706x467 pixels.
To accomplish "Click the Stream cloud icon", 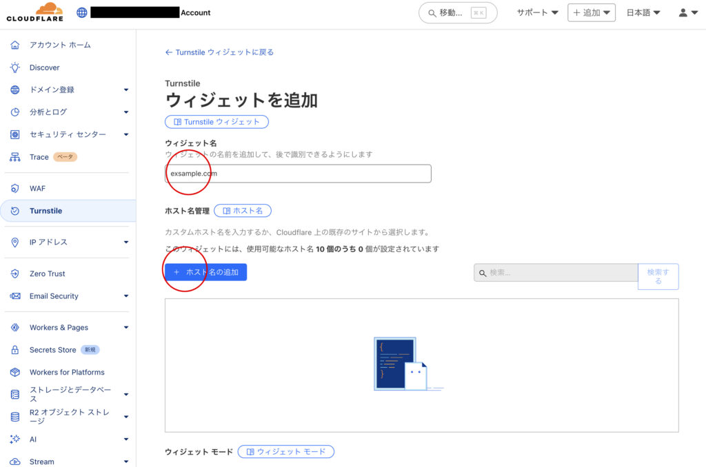I will (15, 461).
